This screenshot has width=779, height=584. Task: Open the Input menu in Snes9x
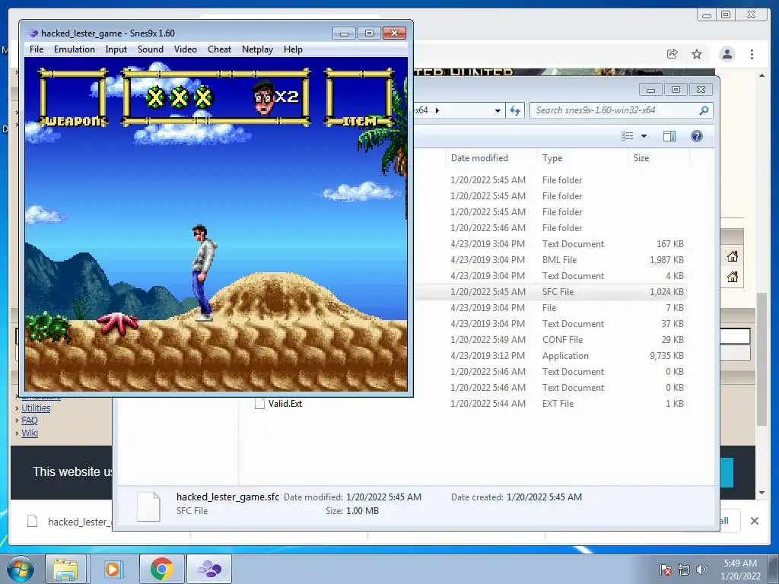(116, 49)
